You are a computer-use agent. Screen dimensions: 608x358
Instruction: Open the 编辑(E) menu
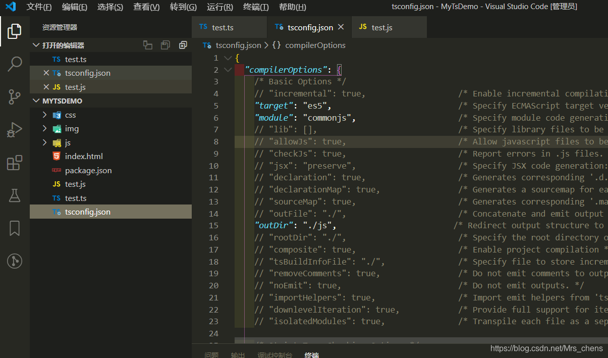point(74,7)
